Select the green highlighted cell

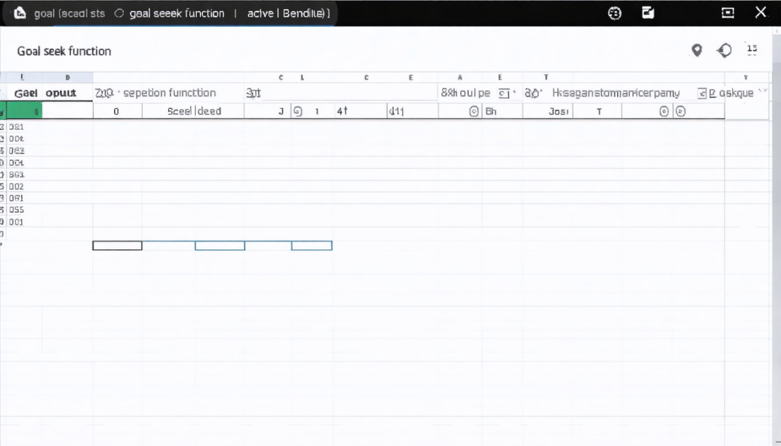[24, 111]
